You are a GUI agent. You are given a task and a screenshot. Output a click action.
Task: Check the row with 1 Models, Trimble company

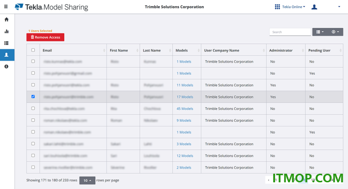33,61
